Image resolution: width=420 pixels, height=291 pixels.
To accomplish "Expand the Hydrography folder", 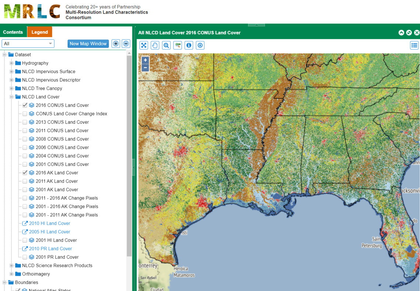I will pos(11,63).
